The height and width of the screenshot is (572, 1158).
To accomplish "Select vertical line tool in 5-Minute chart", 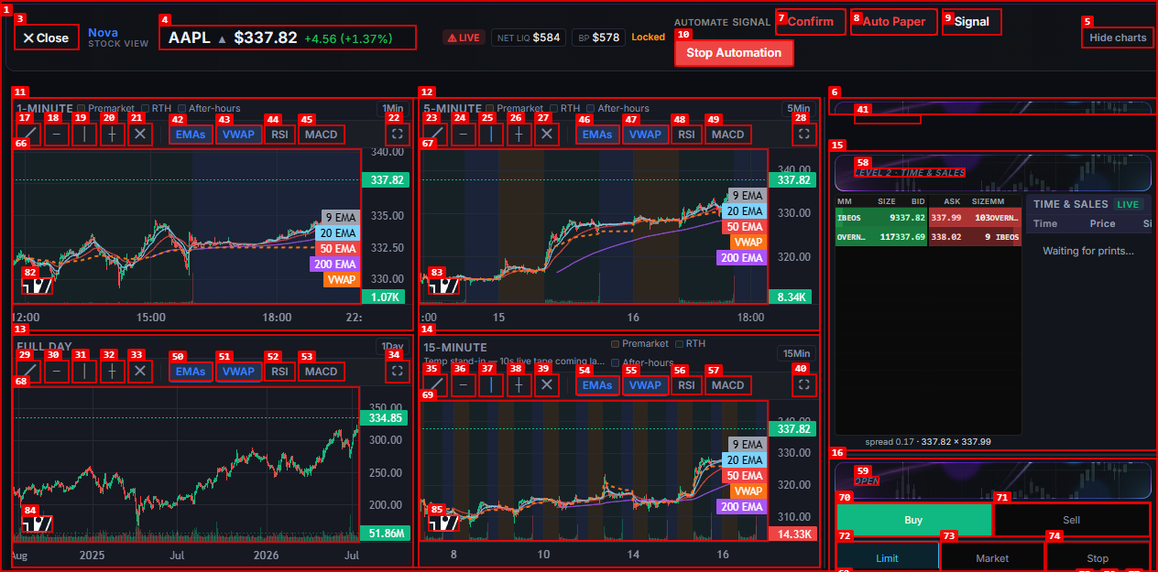I will click(x=490, y=134).
